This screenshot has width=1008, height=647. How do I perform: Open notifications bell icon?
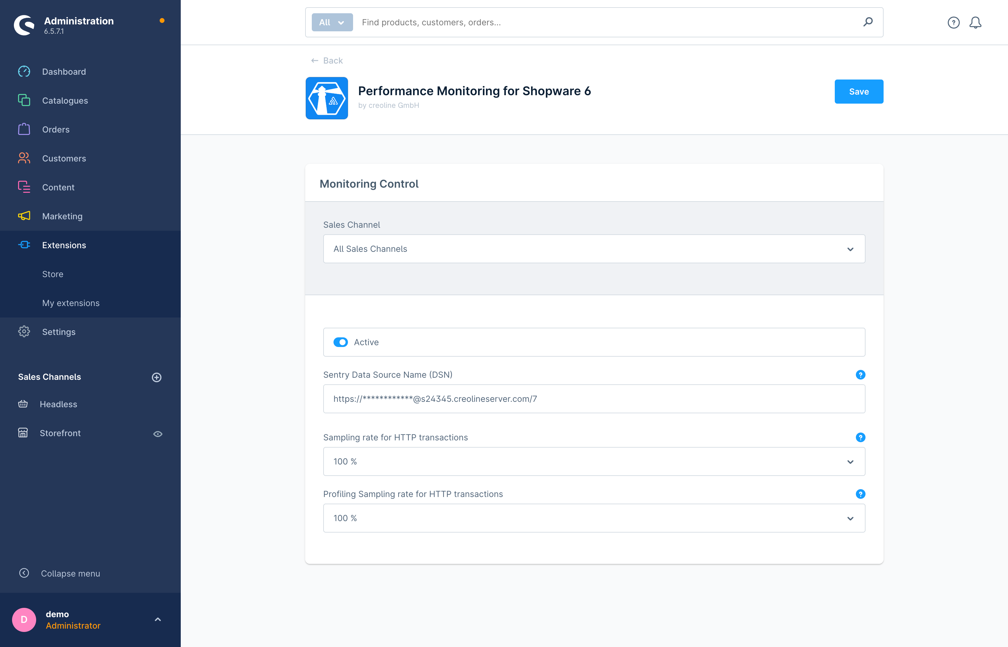click(975, 22)
